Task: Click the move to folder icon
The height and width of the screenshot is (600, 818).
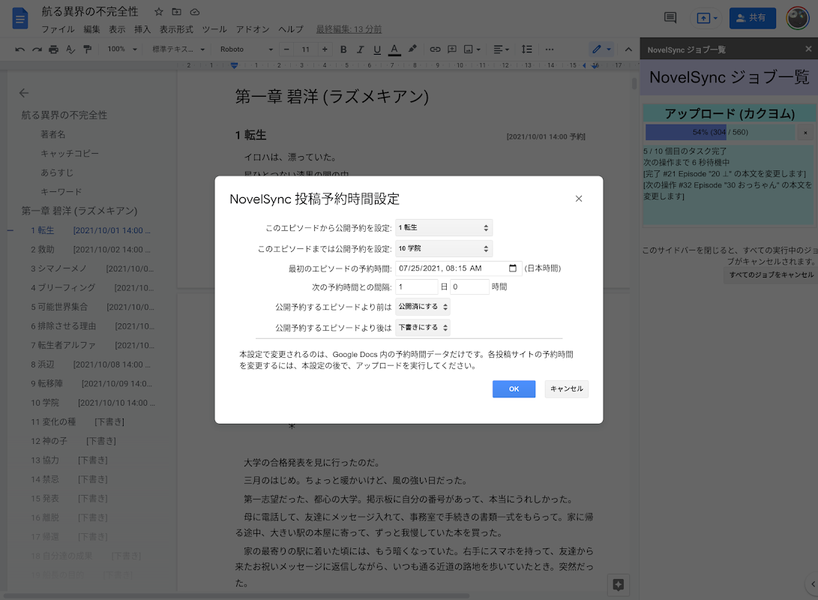Action: (x=177, y=11)
